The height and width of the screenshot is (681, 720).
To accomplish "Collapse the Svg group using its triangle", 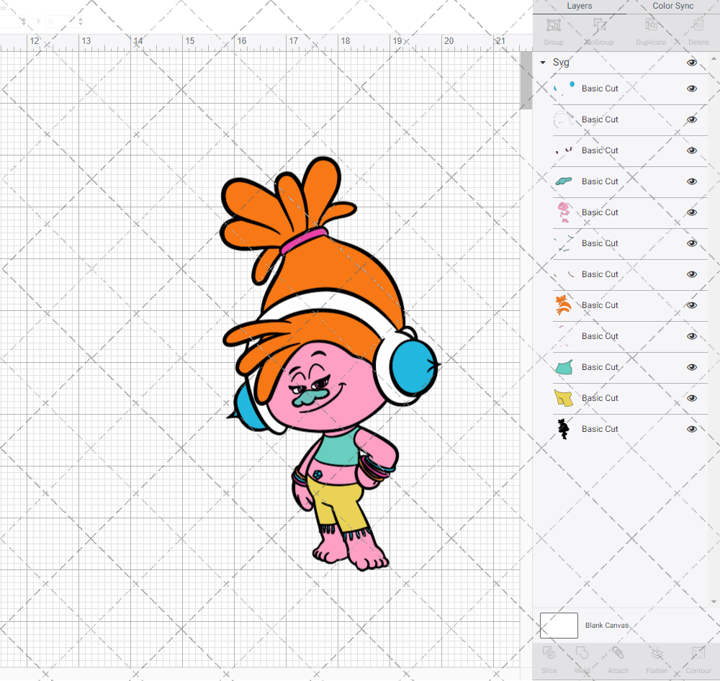I will pos(543,63).
